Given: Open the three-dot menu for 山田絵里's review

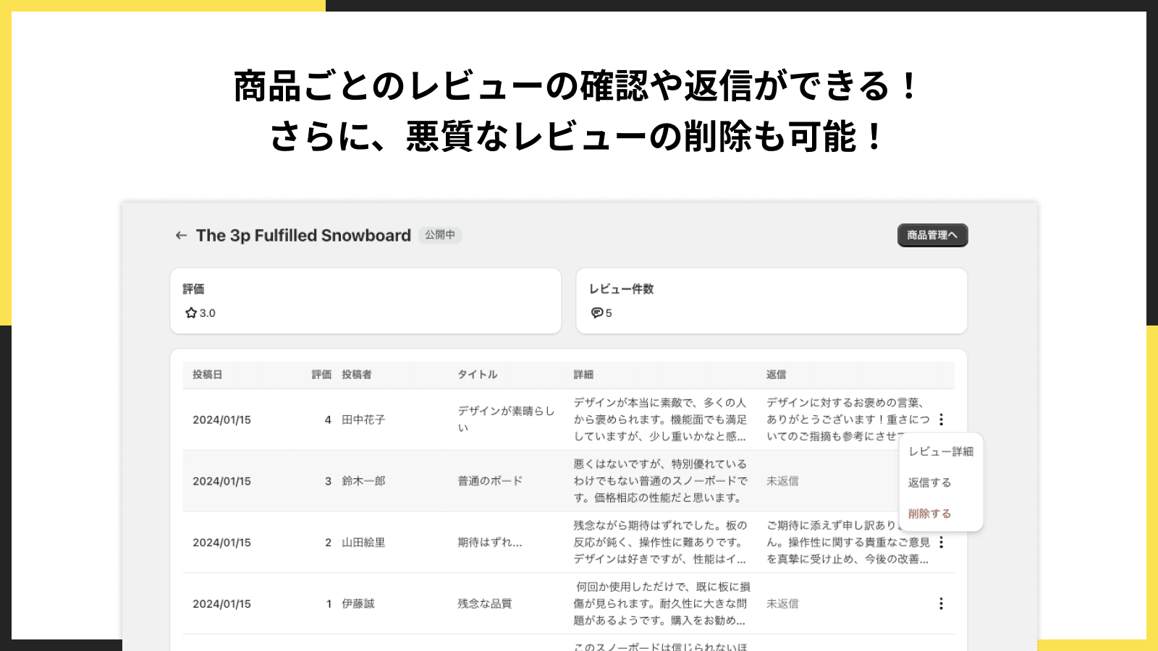Looking at the screenshot, I should tap(941, 542).
